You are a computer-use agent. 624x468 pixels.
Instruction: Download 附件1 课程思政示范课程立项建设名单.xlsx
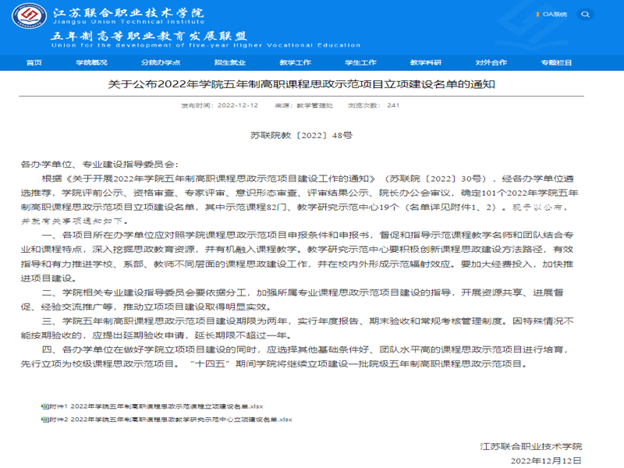click(156, 406)
